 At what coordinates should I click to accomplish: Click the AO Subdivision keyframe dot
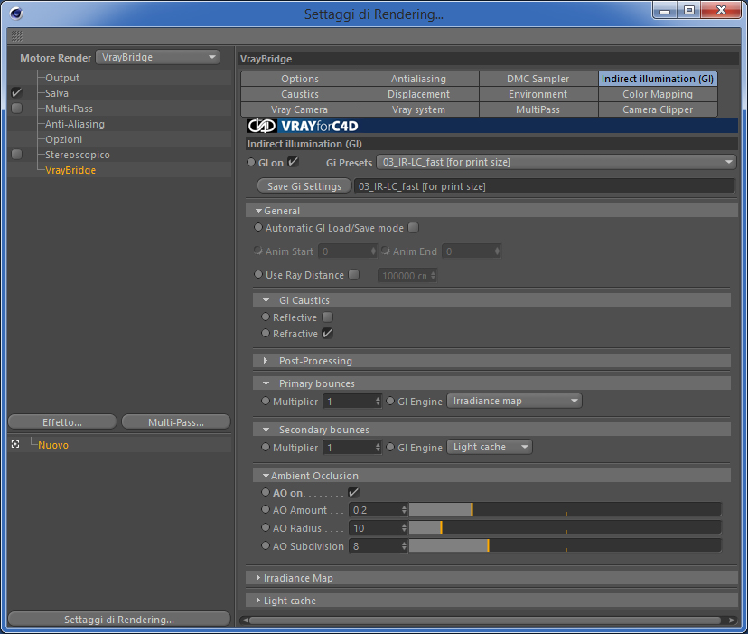[x=266, y=545]
